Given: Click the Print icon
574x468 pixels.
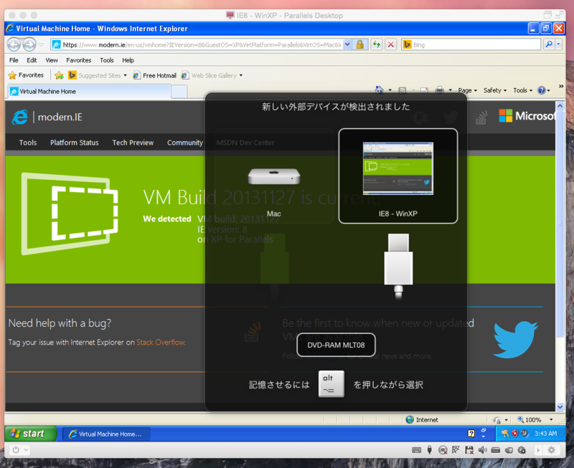Looking at the screenshot, I should pos(439,90).
